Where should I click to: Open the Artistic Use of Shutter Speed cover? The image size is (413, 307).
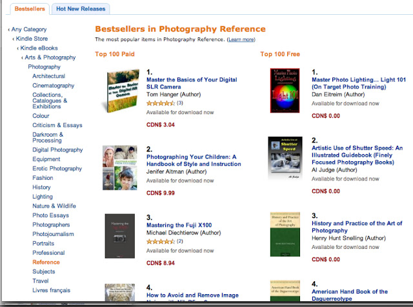285,159
